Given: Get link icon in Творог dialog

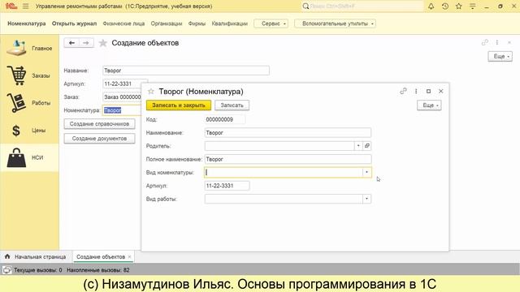Looking at the screenshot, I should click(403, 91).
